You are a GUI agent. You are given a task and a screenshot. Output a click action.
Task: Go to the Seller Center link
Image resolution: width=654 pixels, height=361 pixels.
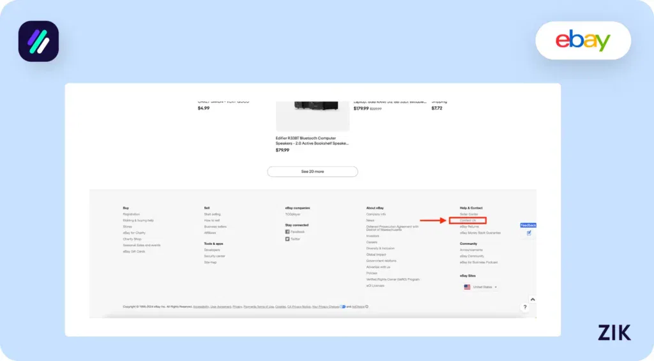click(469, 214)
